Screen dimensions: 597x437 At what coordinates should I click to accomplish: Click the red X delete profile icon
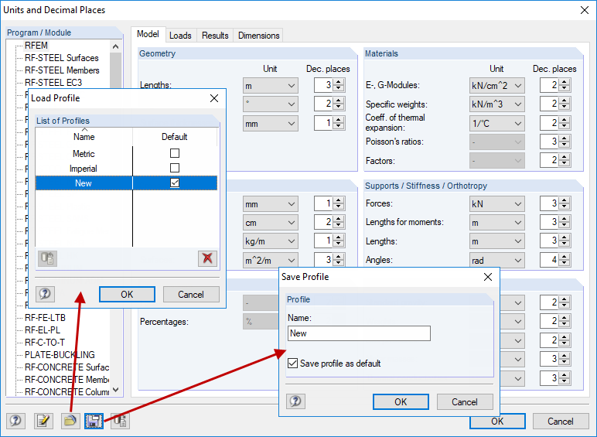tap(207, 258)
